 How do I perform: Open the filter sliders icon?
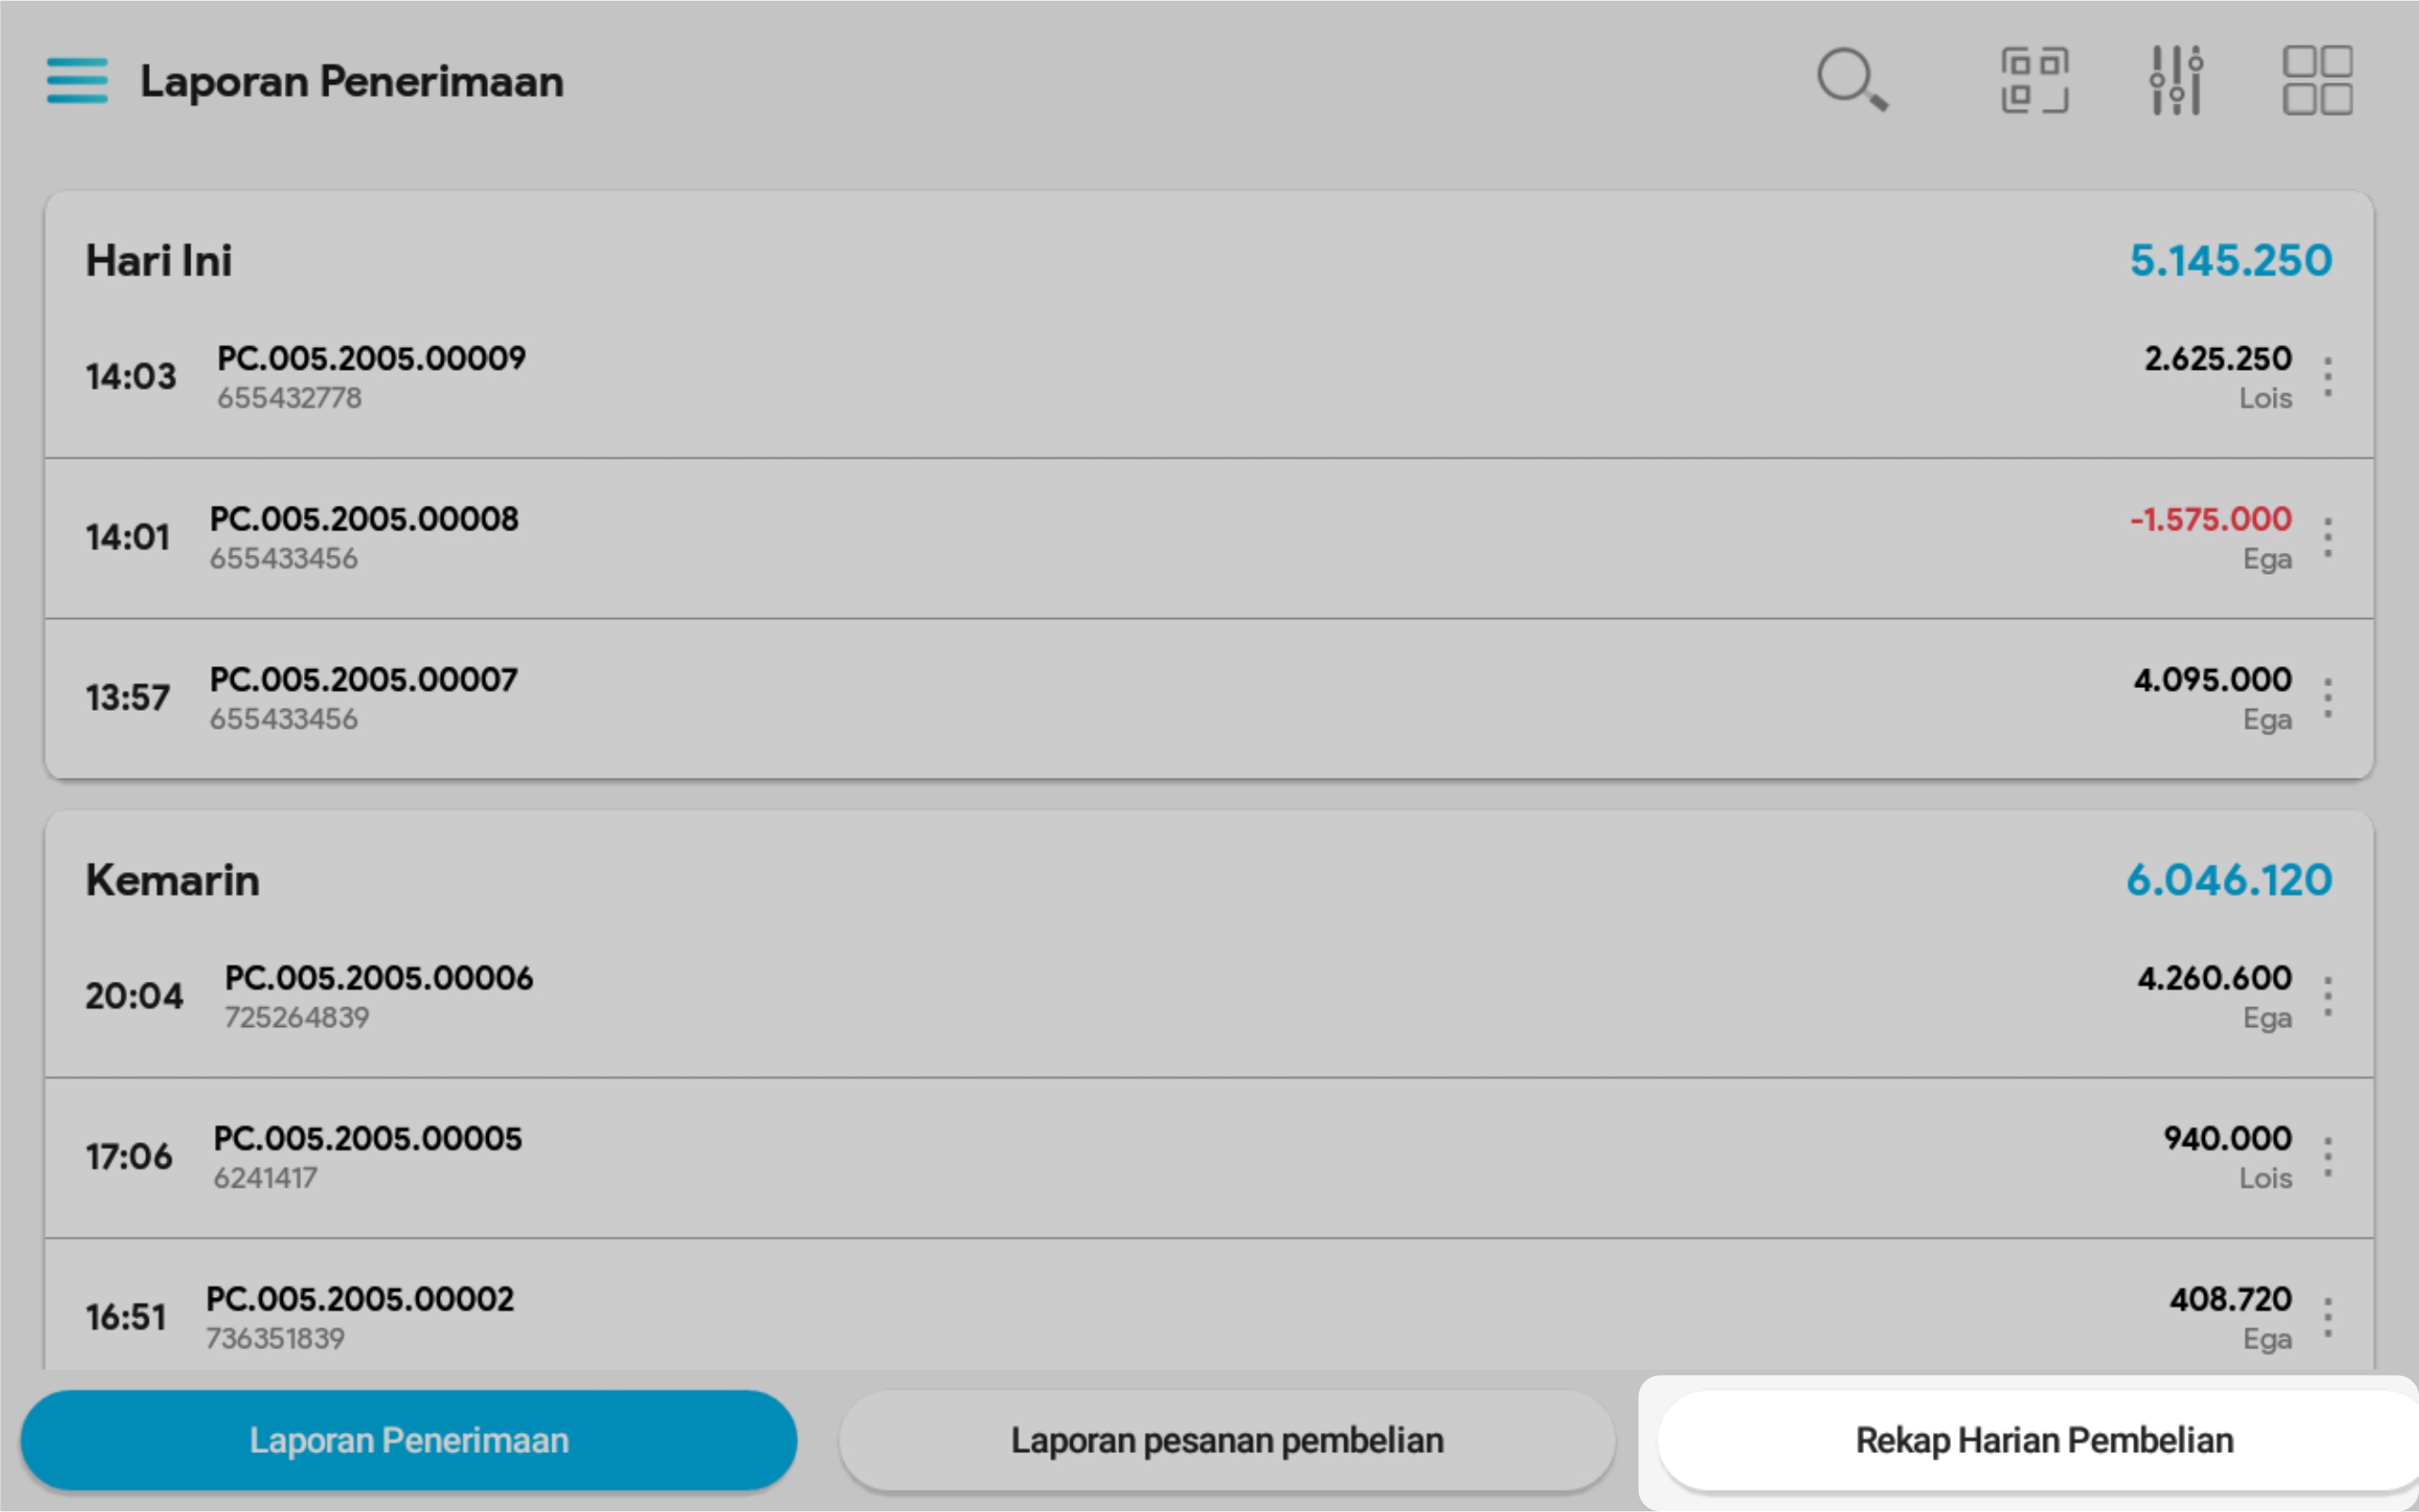[x=2176, y=80]
